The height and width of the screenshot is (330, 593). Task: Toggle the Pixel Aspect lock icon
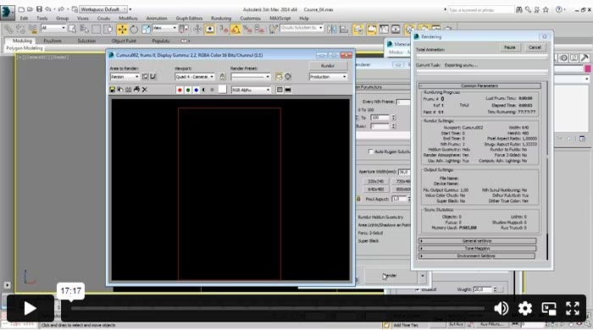pos(358,199)
